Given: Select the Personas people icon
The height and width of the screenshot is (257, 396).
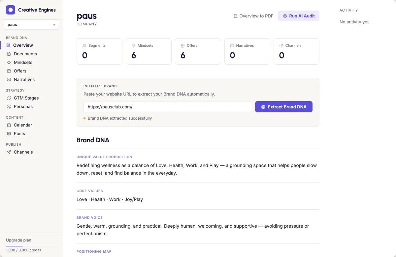Looking at the screenshot, I should point(9,106).
